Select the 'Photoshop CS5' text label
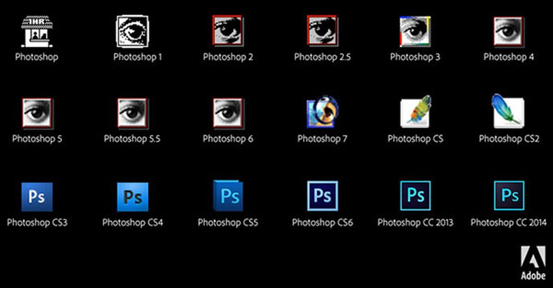This screenshot has width=553, height=288. (x=228, y=223)
